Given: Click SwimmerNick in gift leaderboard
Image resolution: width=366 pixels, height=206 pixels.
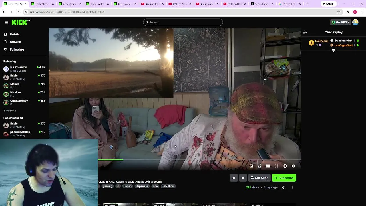Looking at the screenshot, I should click(344, 41).
